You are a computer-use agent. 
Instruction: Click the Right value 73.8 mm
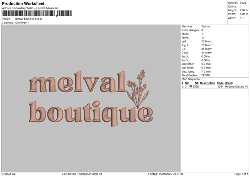click(207, 45)
